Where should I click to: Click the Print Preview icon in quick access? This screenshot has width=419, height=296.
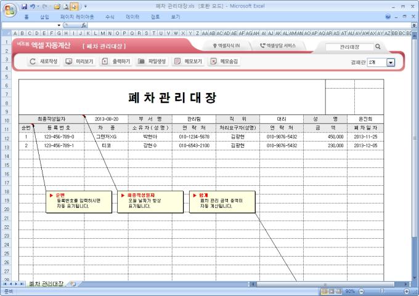click(x=66, y=6)
